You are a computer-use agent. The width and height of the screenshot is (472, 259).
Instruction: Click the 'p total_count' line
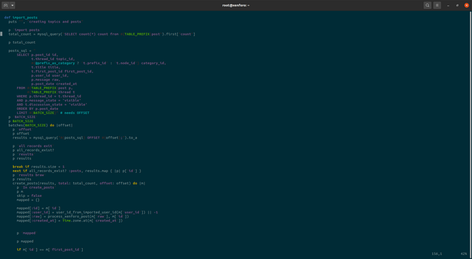[x=22, y=42]
